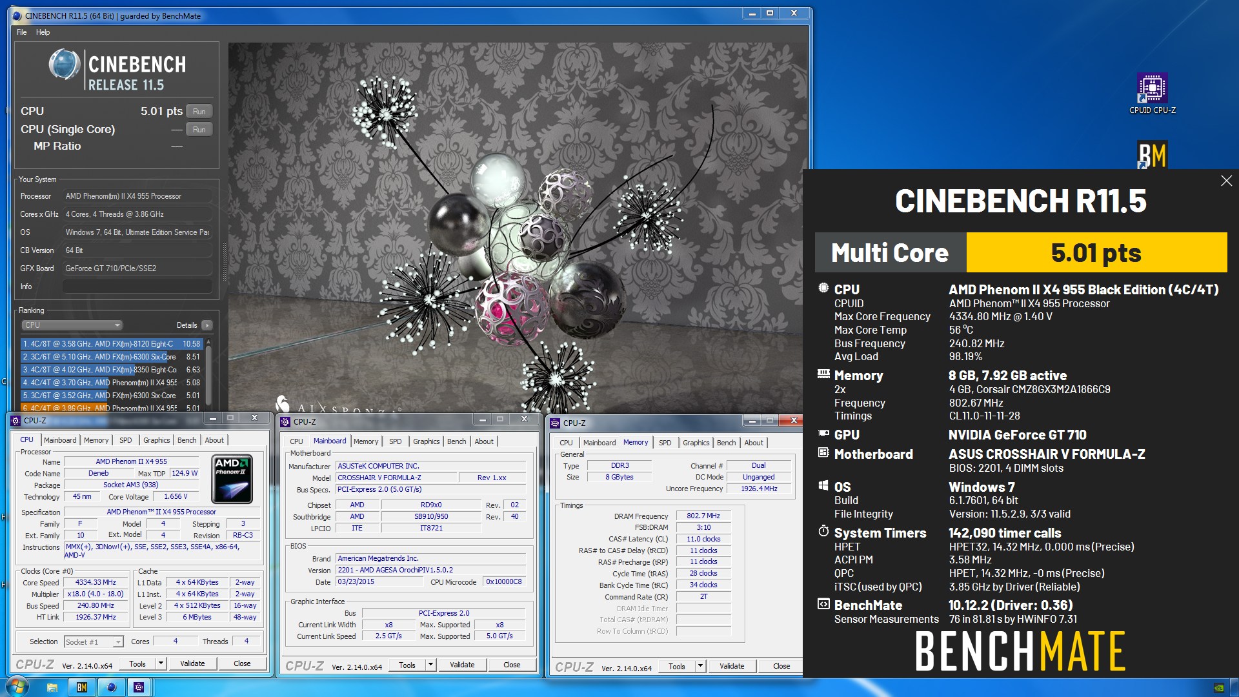The image size is (1239, 697).
Task: Open the Cinebench File menu
Action: (22, 32)
